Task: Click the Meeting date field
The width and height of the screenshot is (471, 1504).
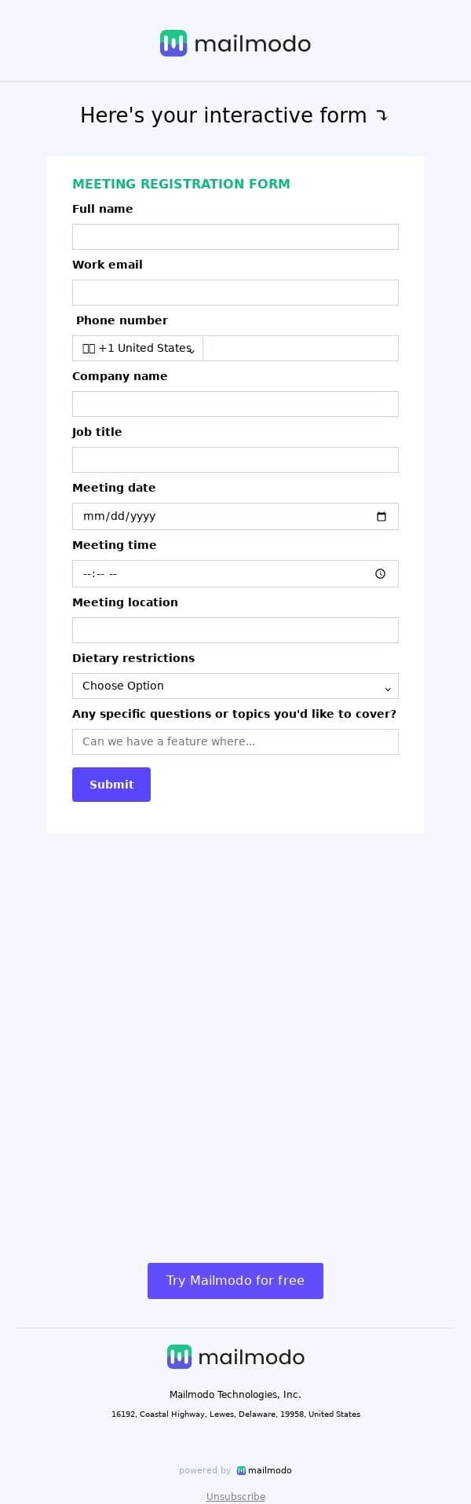Action: click(x=220, y=517)
